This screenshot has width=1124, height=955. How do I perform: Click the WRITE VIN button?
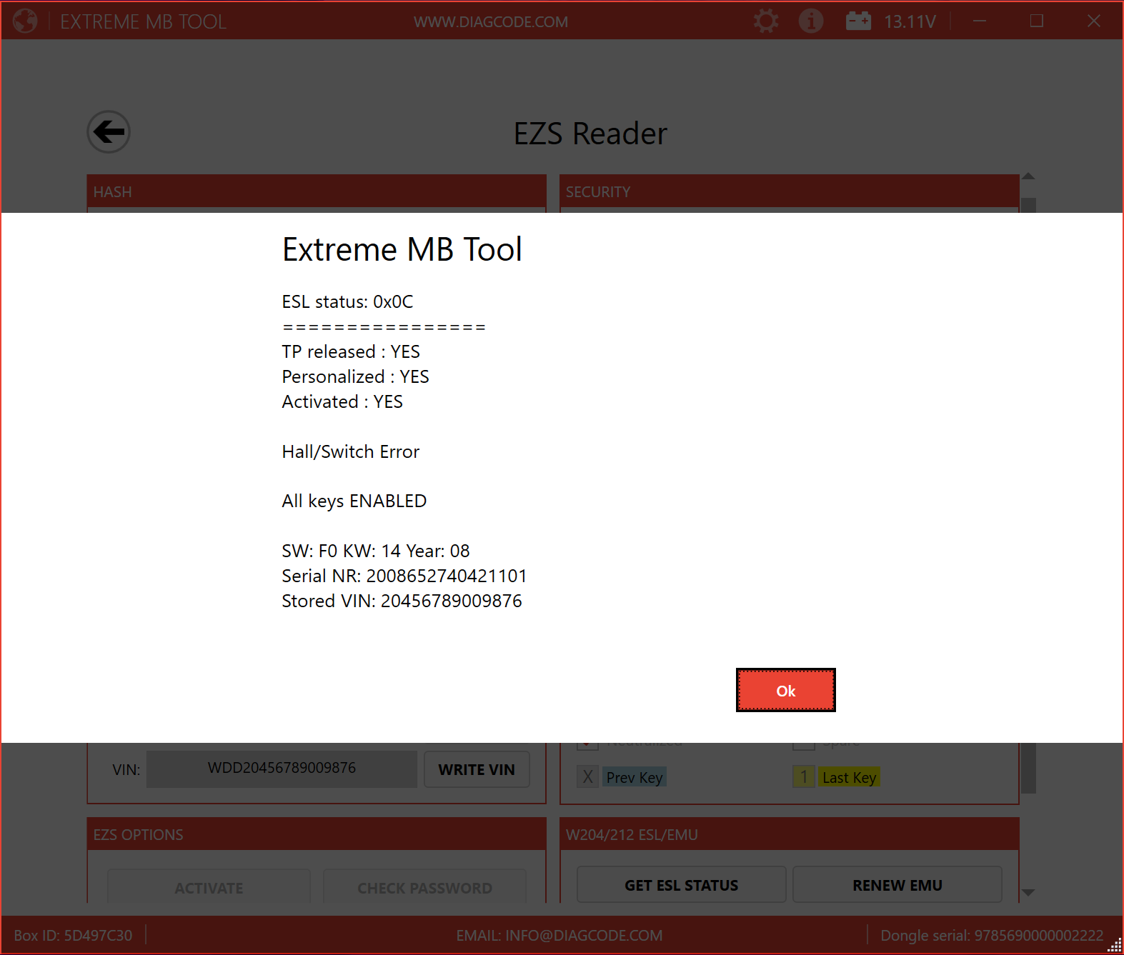pos(477,769)
